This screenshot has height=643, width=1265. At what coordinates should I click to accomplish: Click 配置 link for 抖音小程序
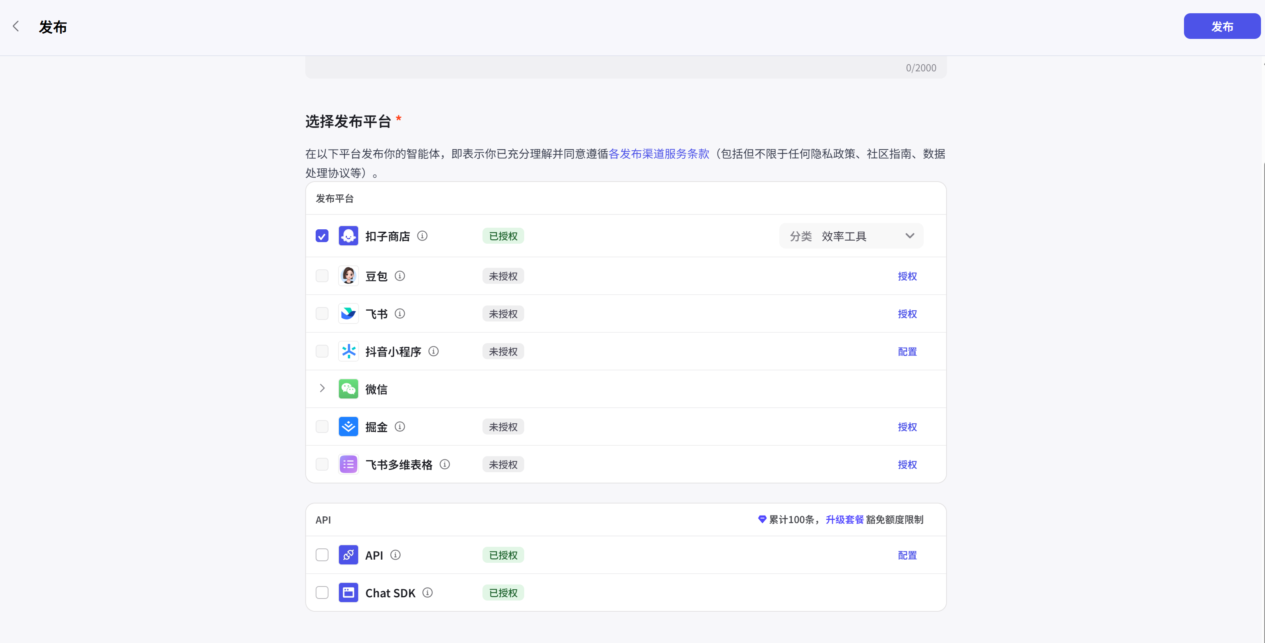click(x=907, y=352)
